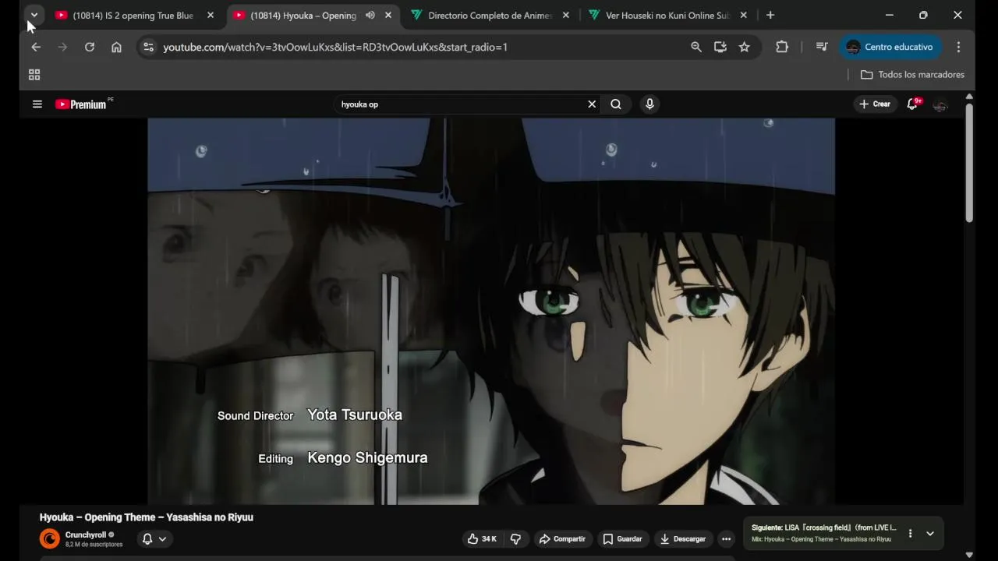Click the scrollbar up arrow

969,97
